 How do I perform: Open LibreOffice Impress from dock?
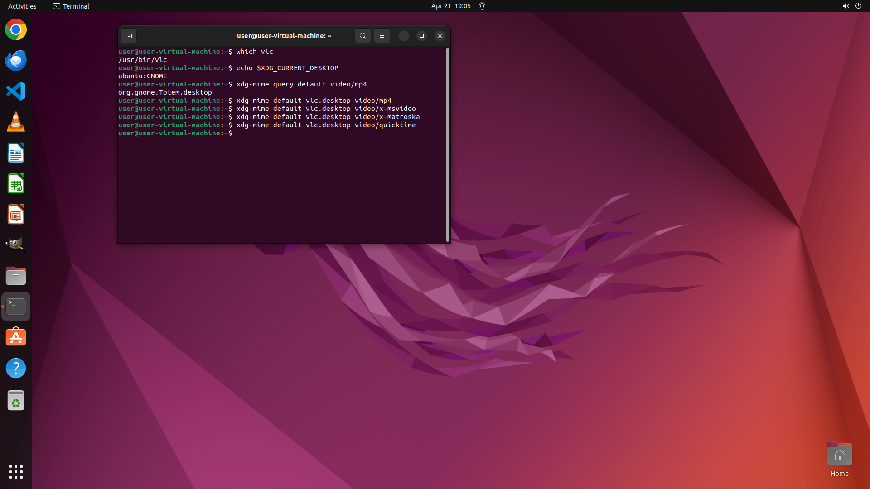coord(16,215)
